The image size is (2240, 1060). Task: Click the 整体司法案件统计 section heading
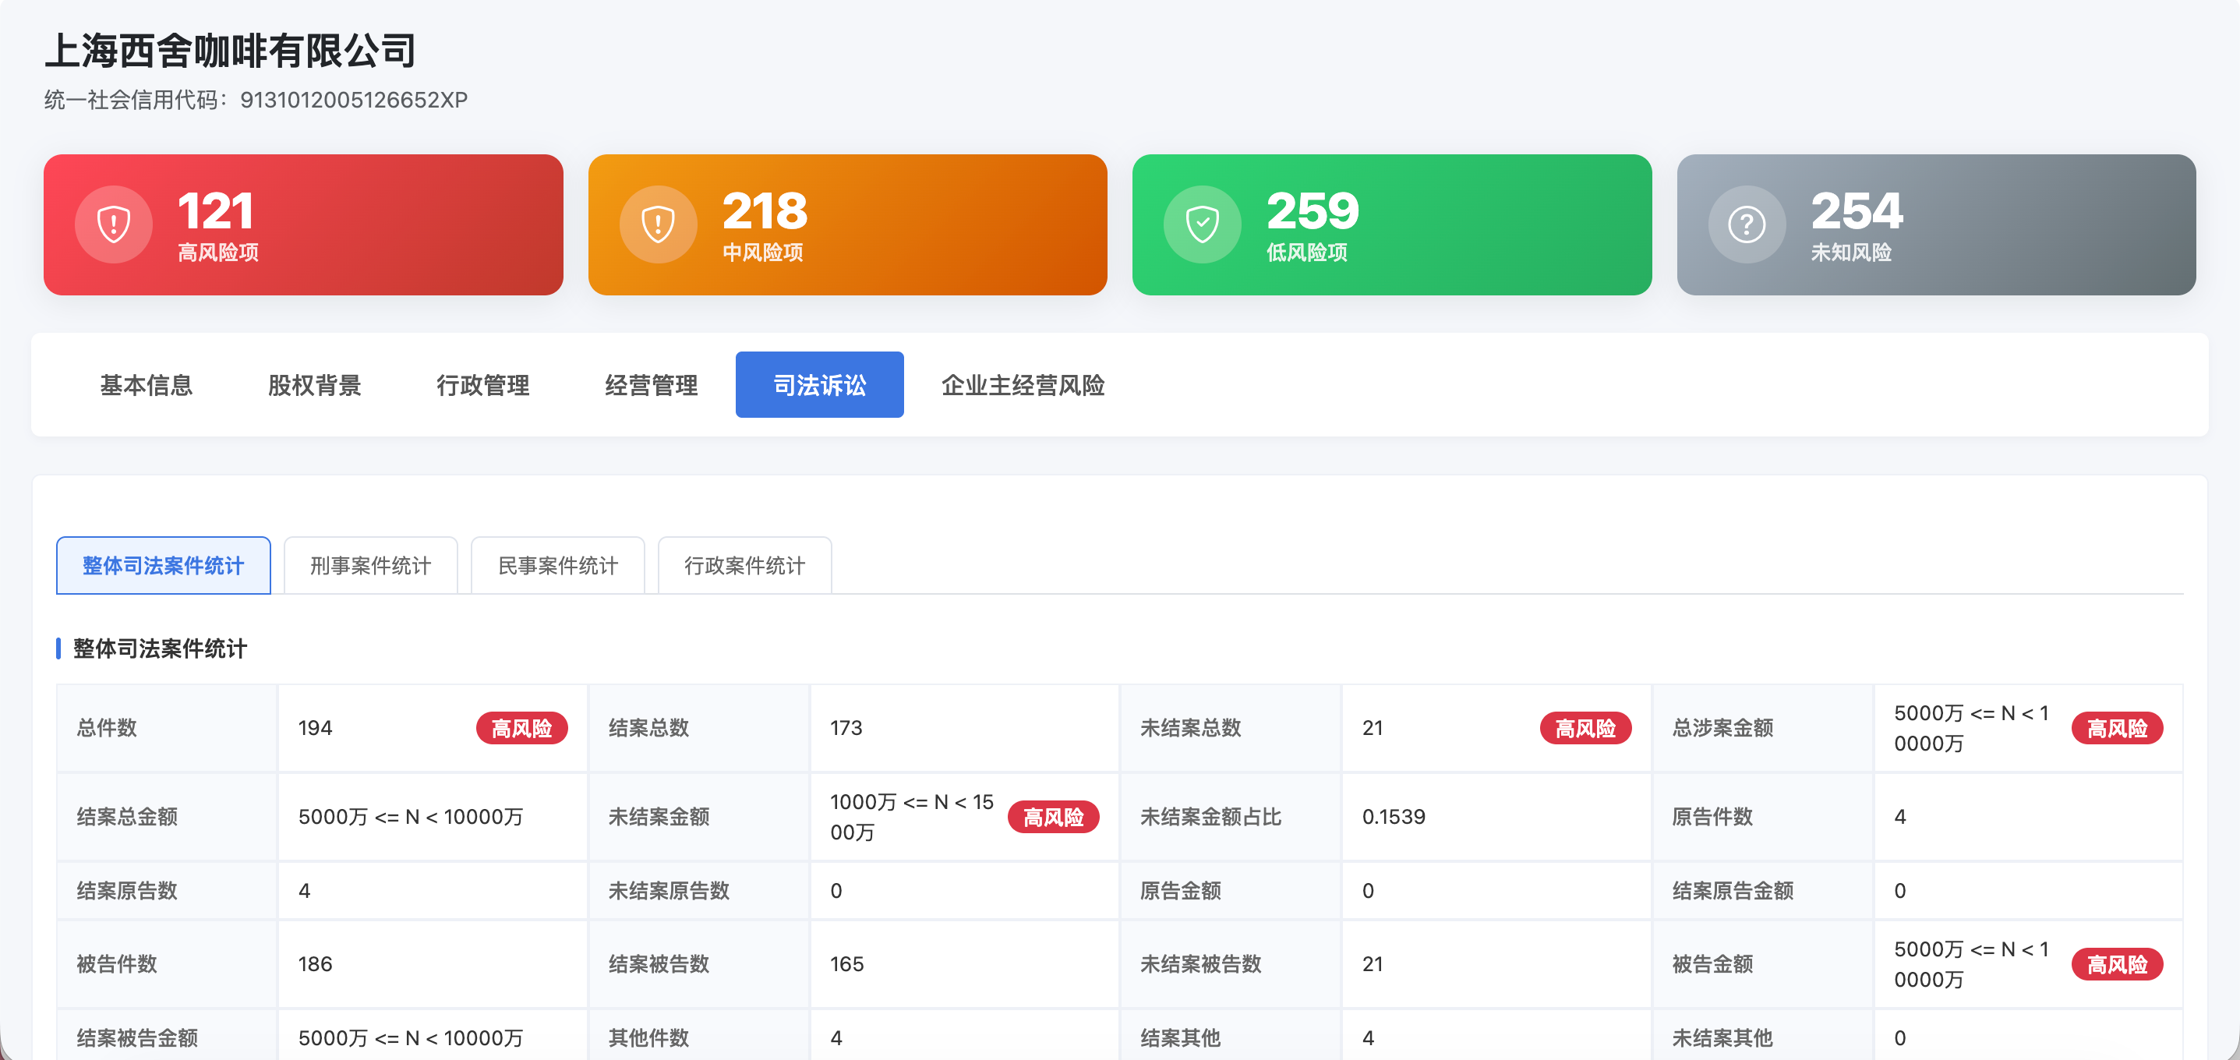click(x=160, y=648)
